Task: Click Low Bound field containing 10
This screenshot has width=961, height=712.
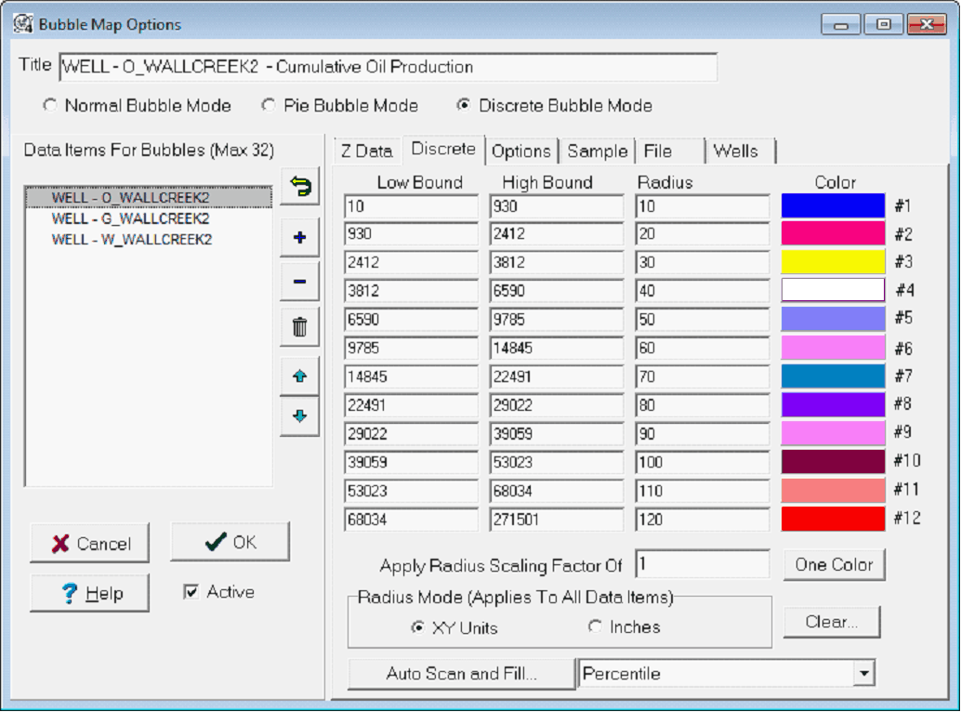Action: click(411, 206)
